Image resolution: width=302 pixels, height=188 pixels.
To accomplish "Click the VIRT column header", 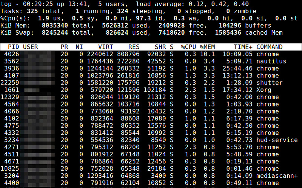I will click(x=106, y=47).
